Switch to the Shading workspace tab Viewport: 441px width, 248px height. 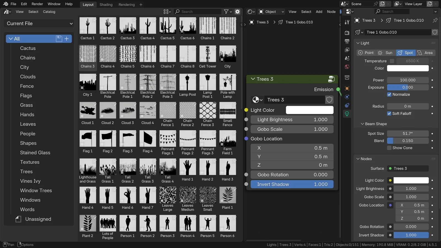coord(106,4)
